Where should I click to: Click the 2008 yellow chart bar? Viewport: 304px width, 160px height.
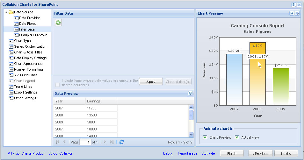[x=257, y=74]
